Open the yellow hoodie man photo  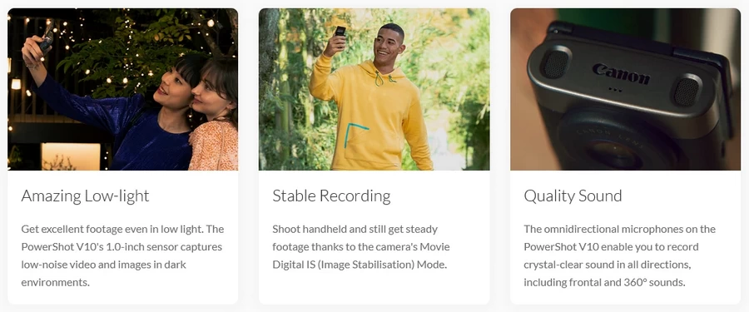(374, 89)
